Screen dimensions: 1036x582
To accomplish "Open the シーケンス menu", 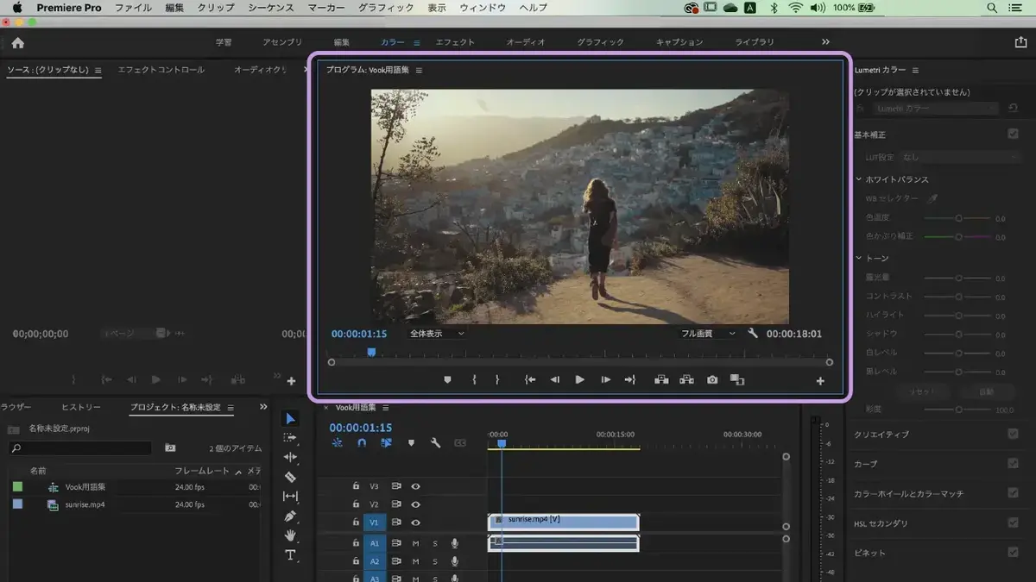I will [x=271, y=8].
